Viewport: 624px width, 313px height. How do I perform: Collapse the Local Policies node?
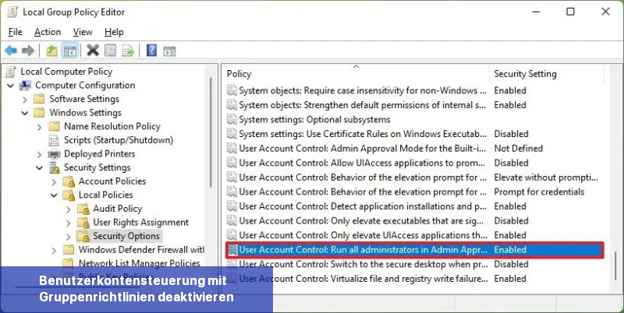coord(54,195)
